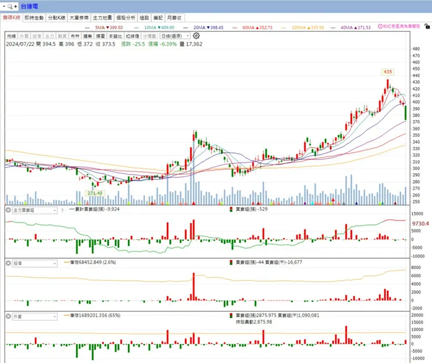The width and height of the screenshot is (432, 363).
Task: Click the magnifier search icon
Action: point(10,6)
